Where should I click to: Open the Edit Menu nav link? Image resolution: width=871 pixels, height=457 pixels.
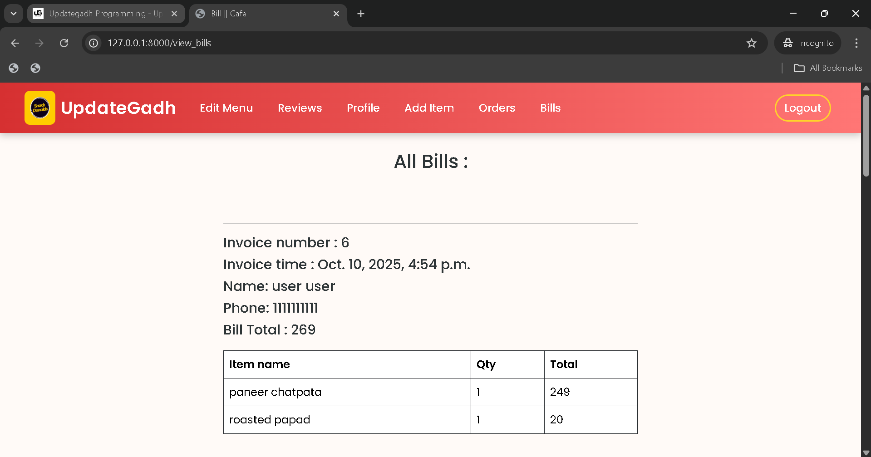pyautogui.click(x=226, y=108)
